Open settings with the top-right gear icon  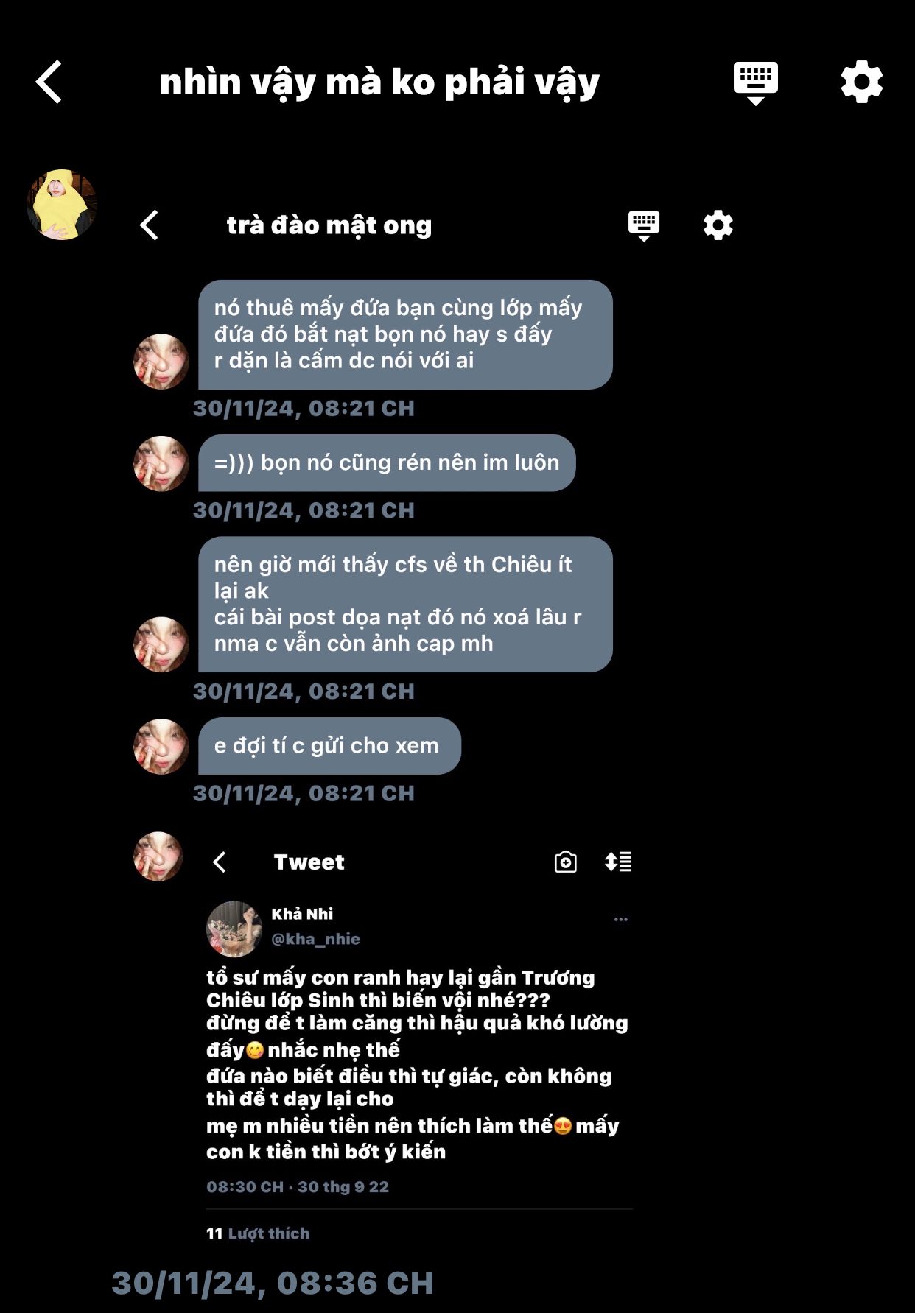click(862, 82)
